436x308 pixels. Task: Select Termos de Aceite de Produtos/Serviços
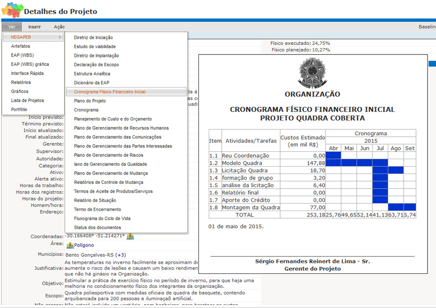(x=113, y=191)
